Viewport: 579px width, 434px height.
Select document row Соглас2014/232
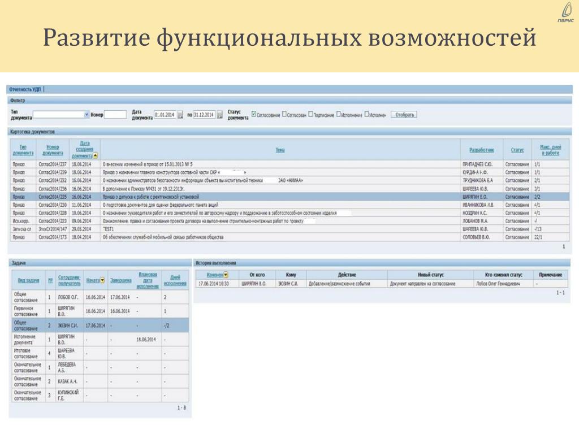(x=290, y=180)
